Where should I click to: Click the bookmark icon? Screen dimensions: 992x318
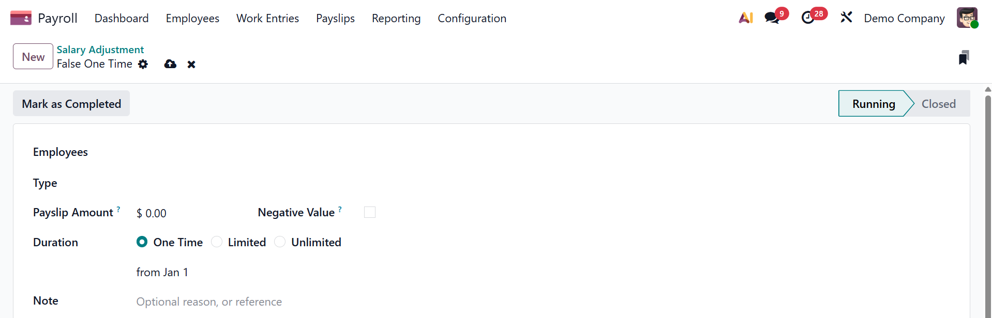tap(963, 58)
